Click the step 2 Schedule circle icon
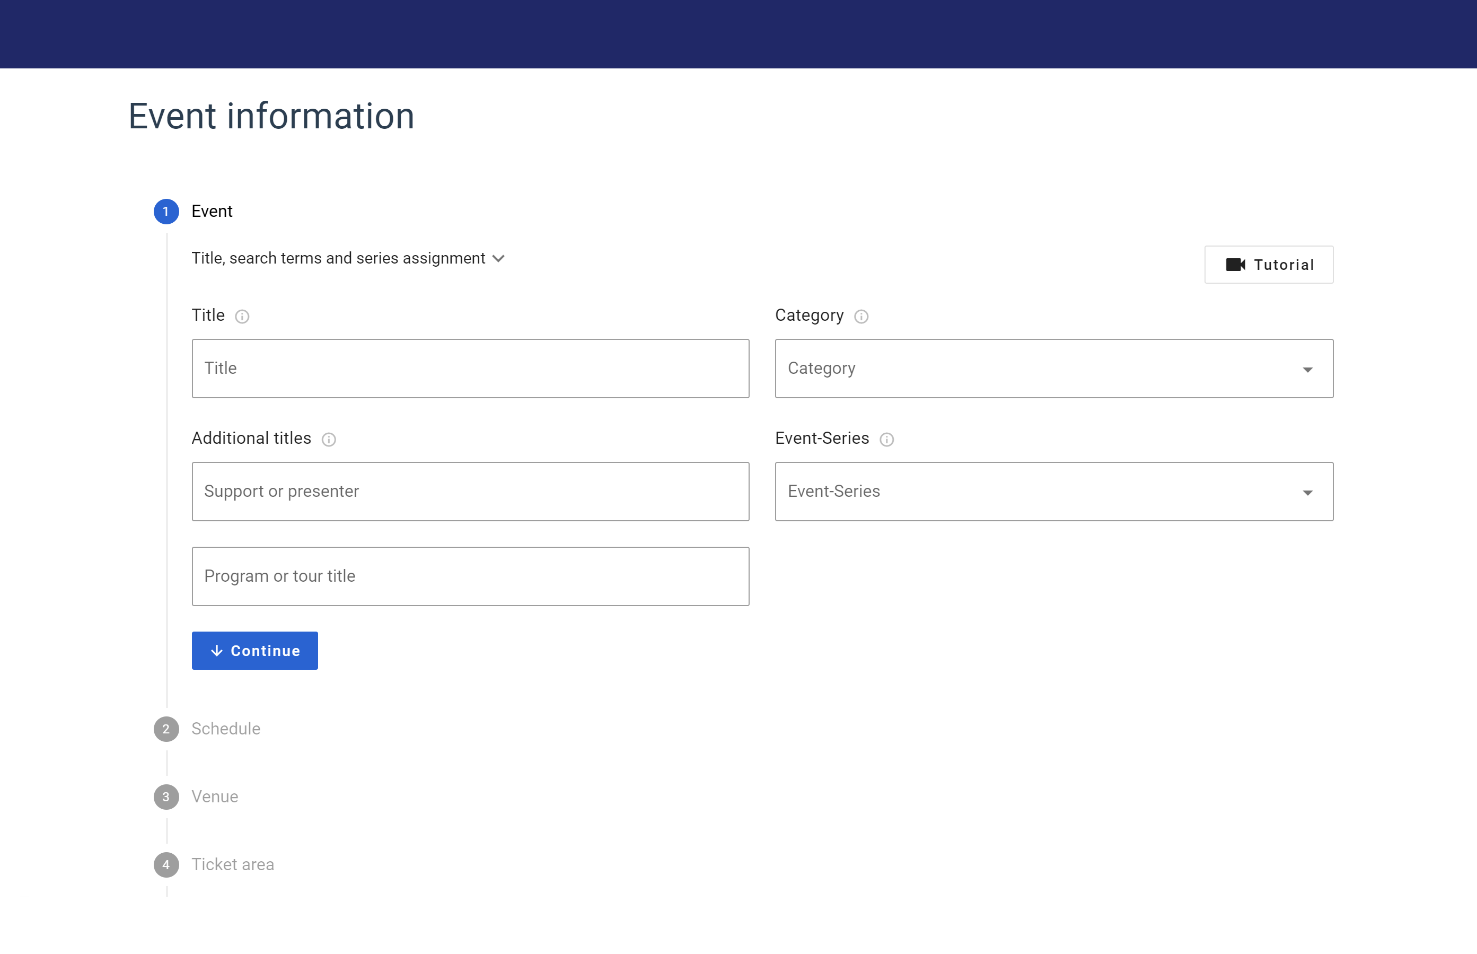Image resolution: width=1477 pixels, height=954 pixels. click(166, 729)
